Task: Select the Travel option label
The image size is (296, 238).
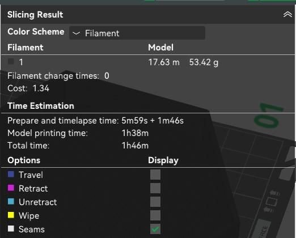Action: pyautogui.click(x=31, y=175)
